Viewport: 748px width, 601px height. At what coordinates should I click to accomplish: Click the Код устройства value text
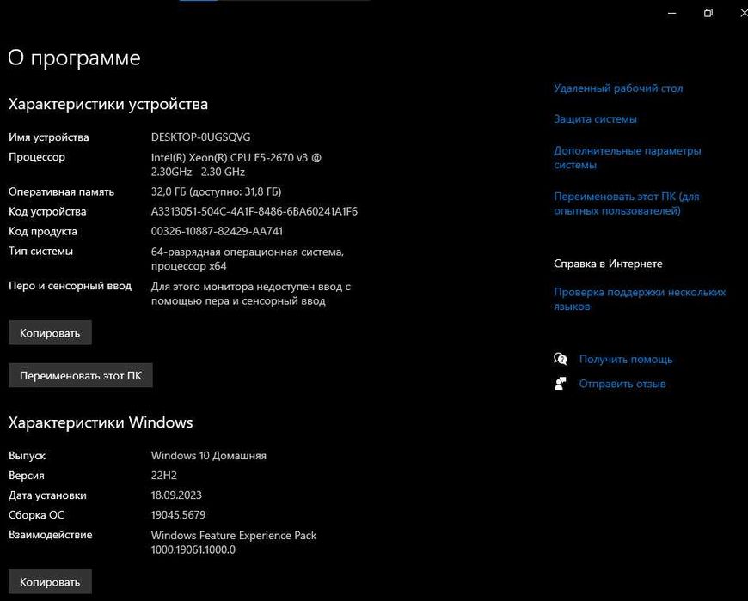(x=254, y=211)
